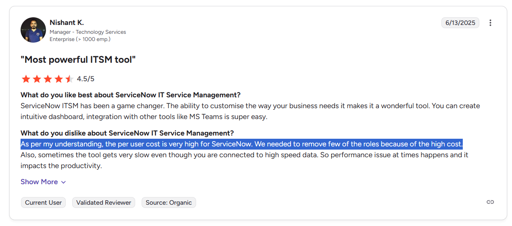Open the "Most powerful ITSM tool" review title
The image size is (512, 226).
click(78, 60)
